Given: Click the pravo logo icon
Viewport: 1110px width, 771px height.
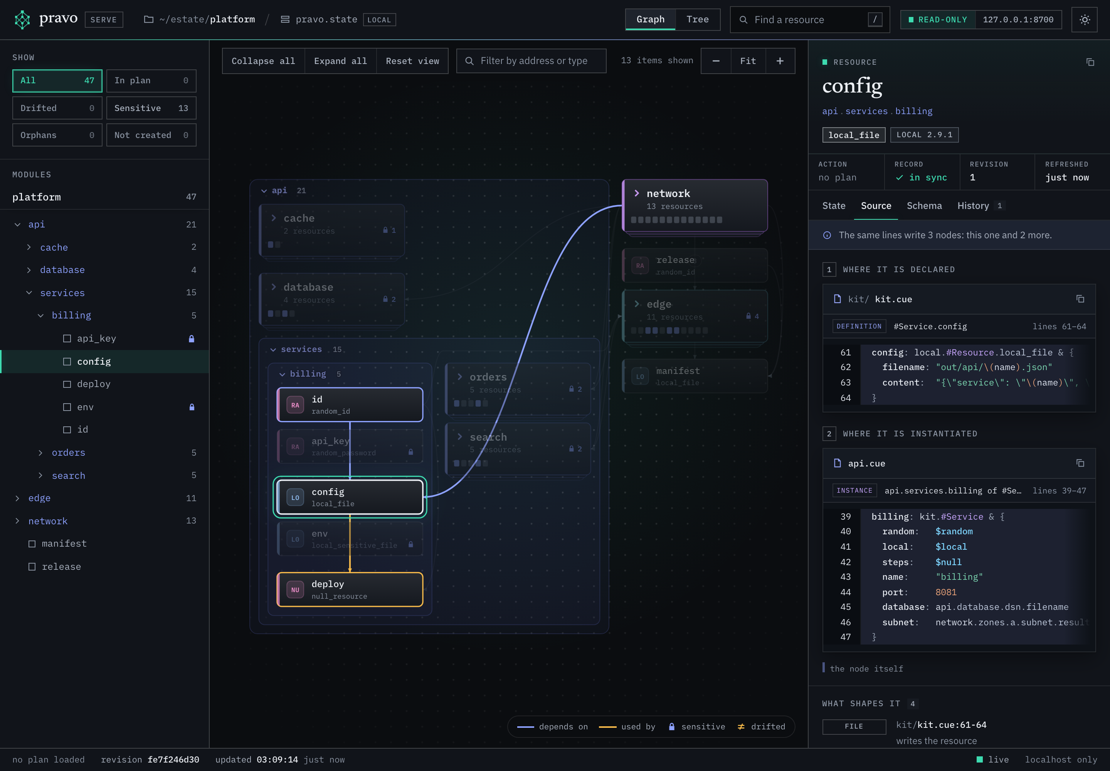Looking at the screenshot, I should tap(22, 19).
